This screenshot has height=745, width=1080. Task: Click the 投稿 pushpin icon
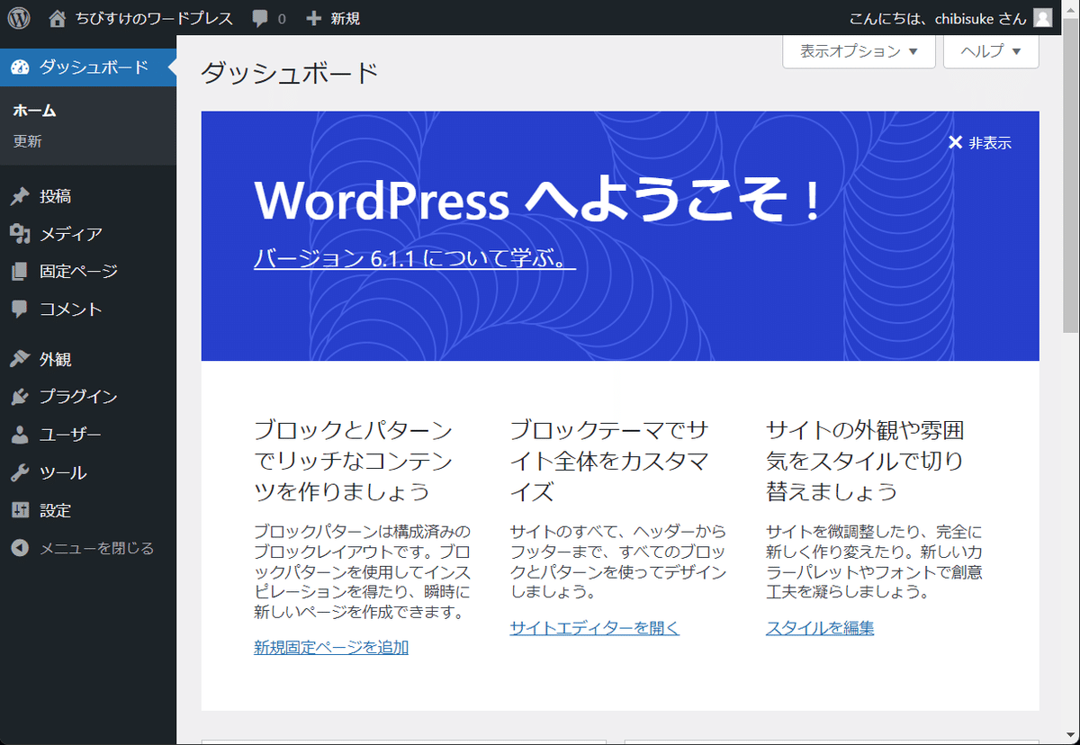tap(20, 196)
